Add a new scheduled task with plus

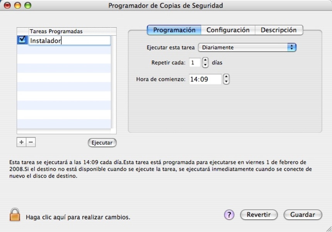pos(21,142)
